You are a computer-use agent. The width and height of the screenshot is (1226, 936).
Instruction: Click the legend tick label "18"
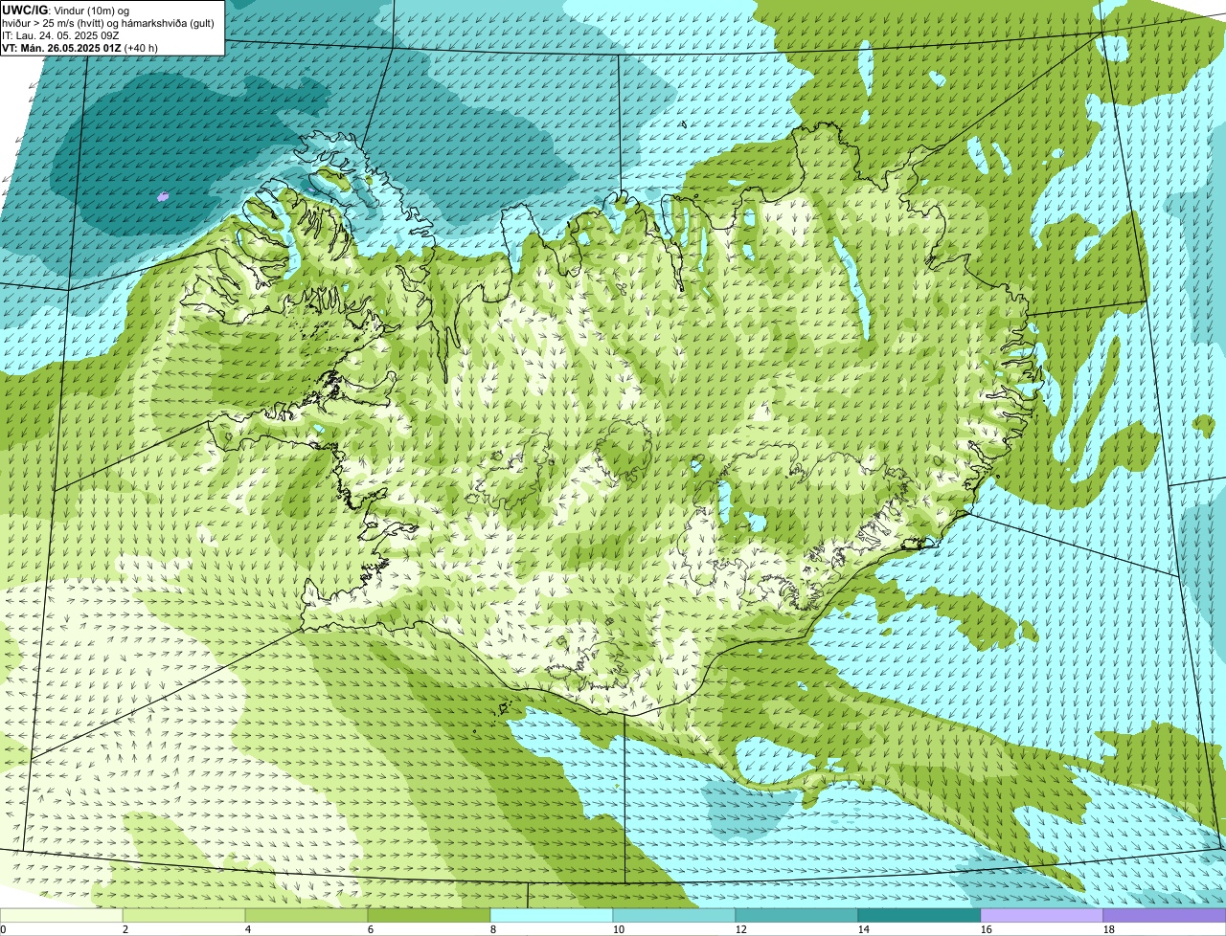(1109, 929)
